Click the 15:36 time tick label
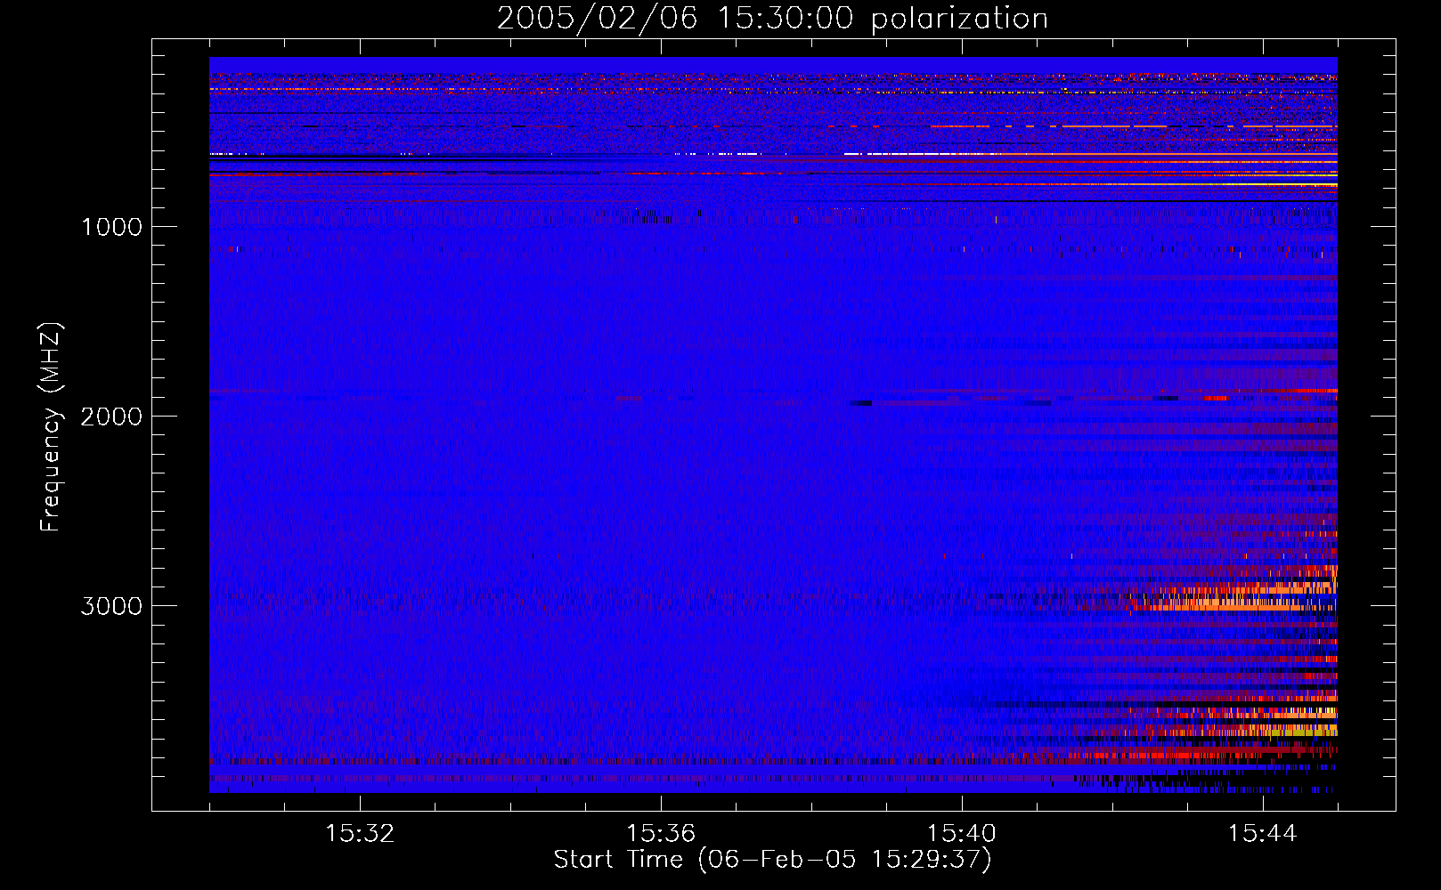 click(661, 834)
